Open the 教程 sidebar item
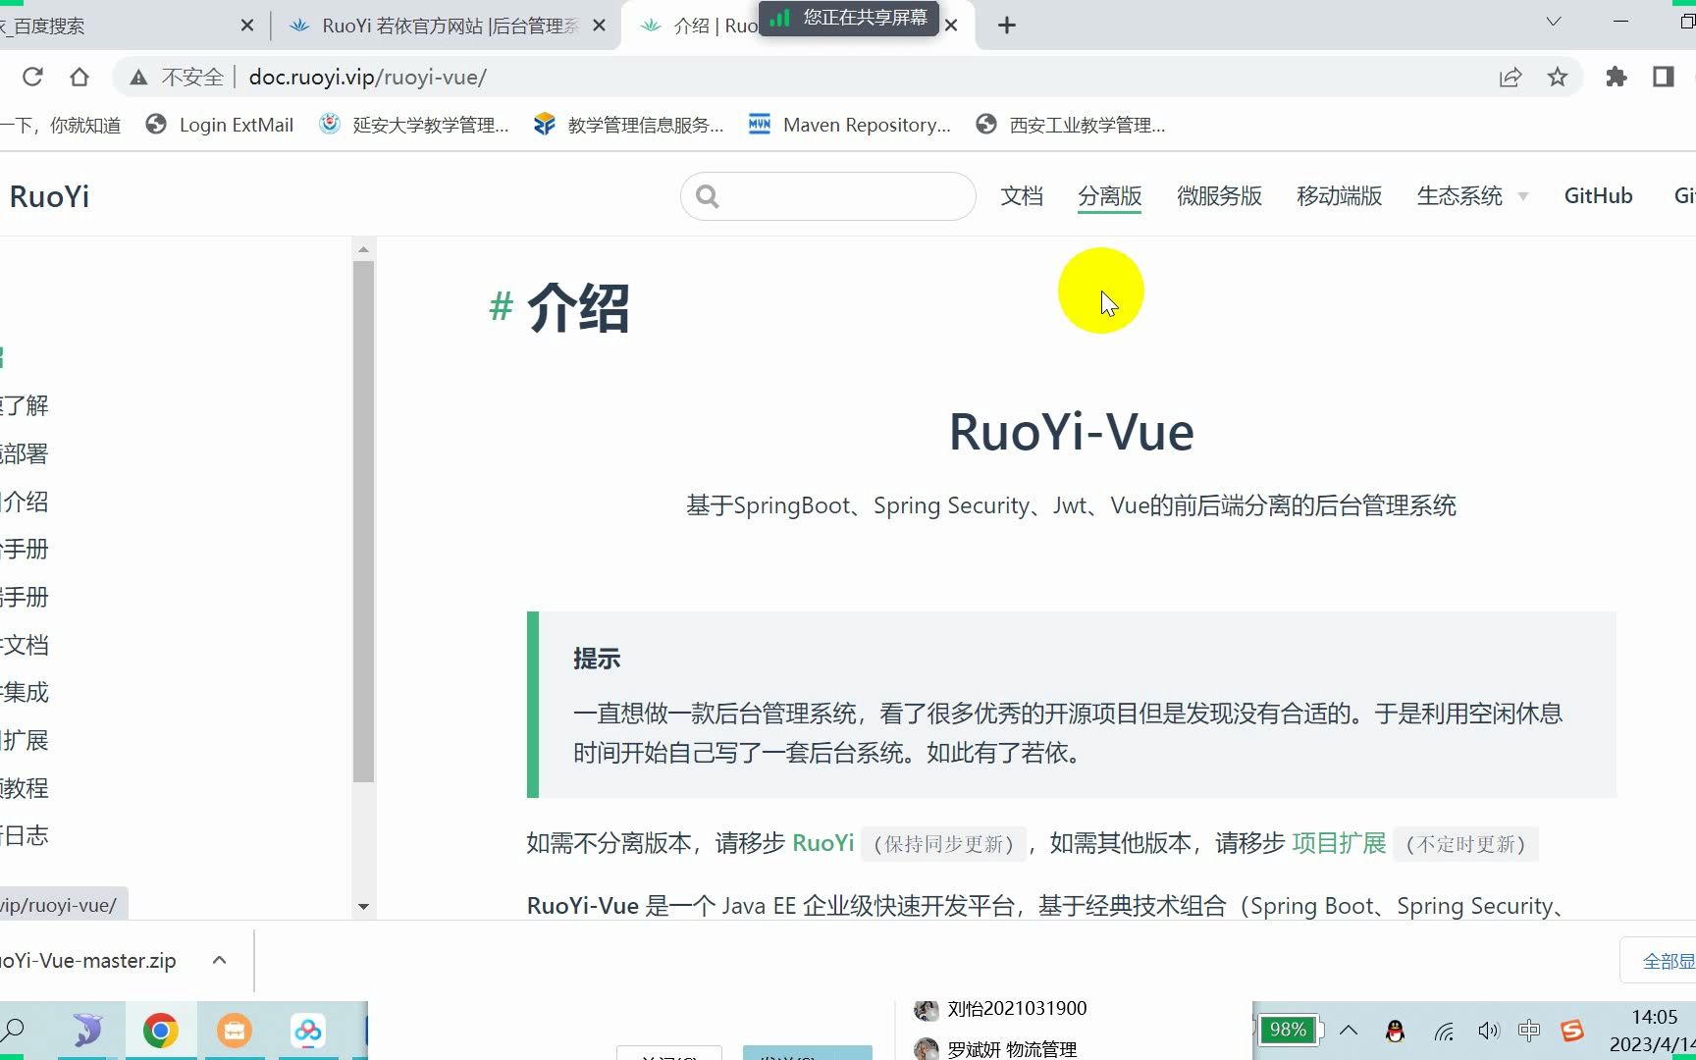1696x1060 pixels. [25, 788]
